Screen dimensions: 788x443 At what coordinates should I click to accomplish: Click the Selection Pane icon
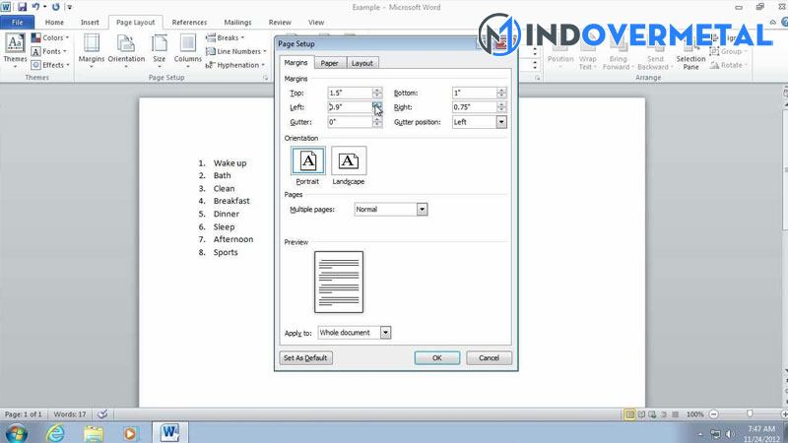690,52
